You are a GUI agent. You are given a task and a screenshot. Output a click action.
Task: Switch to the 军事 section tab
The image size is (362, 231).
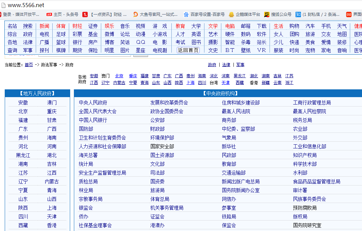pos(240,64)
